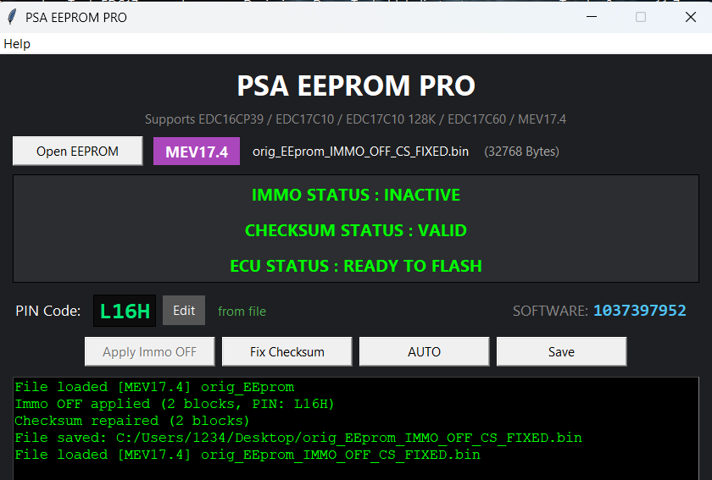Click the Apply Immo OFF button
712x480 pixels.
coord(149,351)
